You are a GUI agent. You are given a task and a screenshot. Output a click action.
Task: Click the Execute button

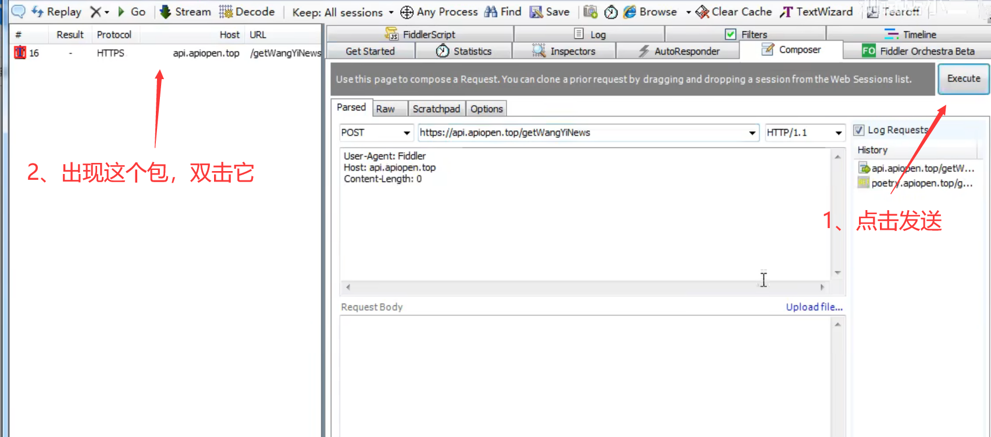[x=964, y=79]
